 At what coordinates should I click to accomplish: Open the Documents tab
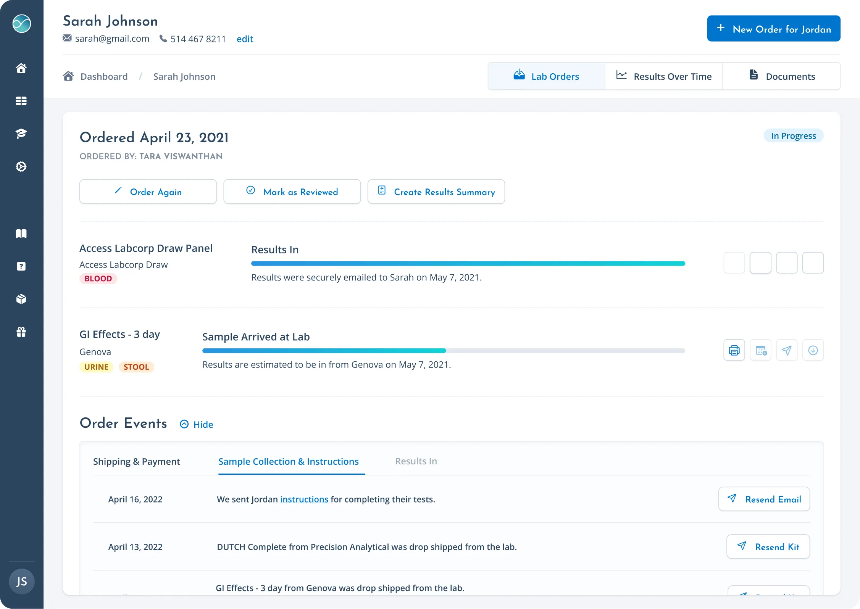tap(781, 76)
